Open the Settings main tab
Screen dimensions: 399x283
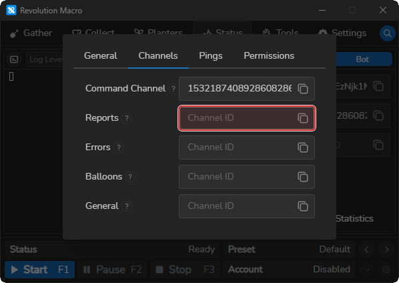pyautogui.click(x=342, y=33)
